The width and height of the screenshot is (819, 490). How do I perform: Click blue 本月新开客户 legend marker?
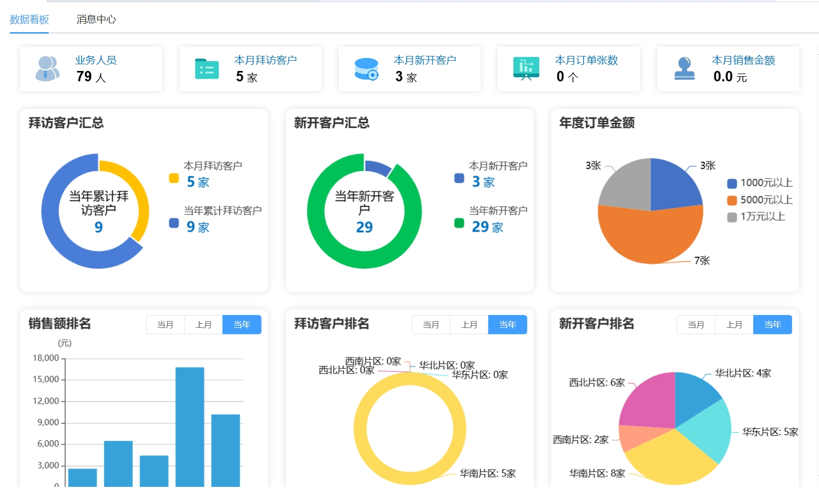(459, 178)
